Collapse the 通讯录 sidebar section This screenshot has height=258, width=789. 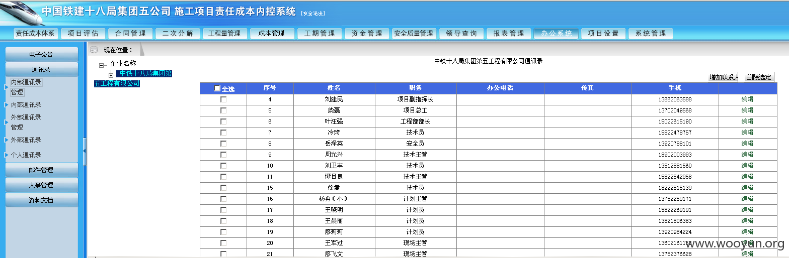click(42, 69)
